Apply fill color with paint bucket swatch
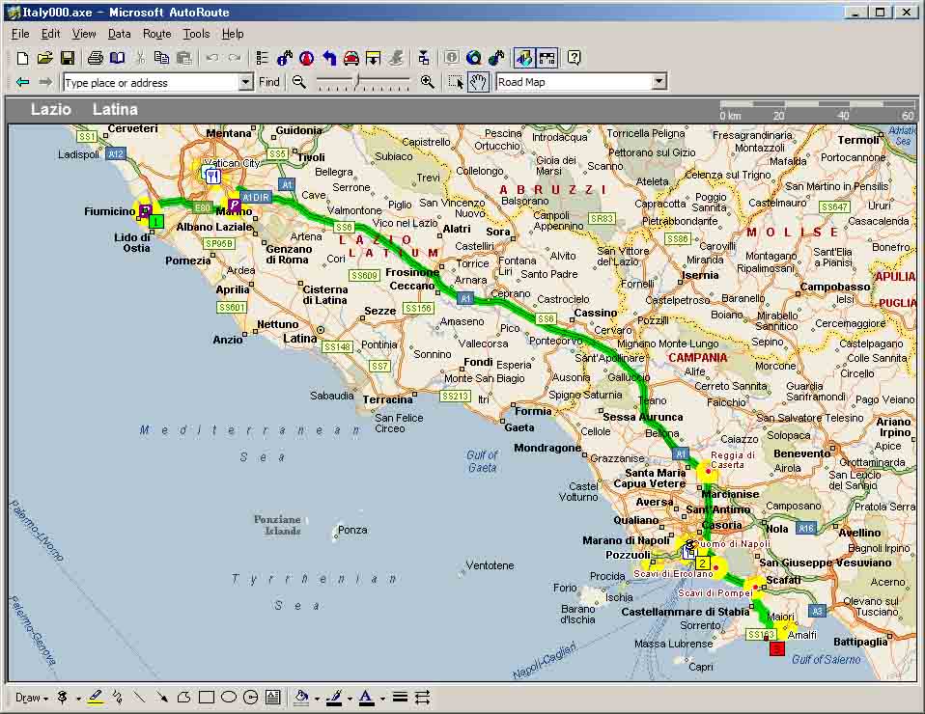The height and width of the screenshot is (714, 925). click(301, 698)
